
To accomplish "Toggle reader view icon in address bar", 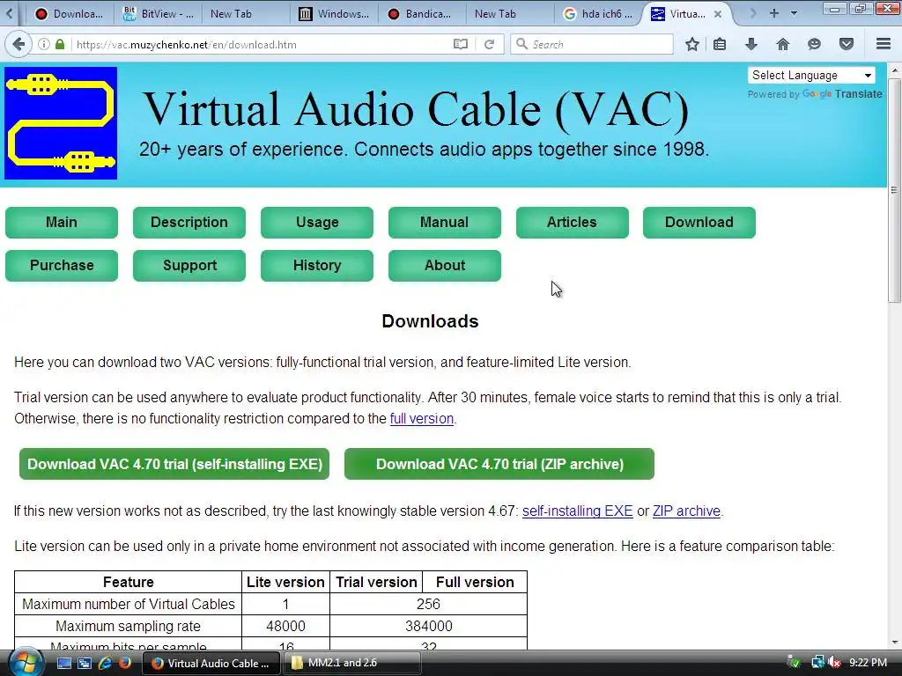I will [460, 44].
